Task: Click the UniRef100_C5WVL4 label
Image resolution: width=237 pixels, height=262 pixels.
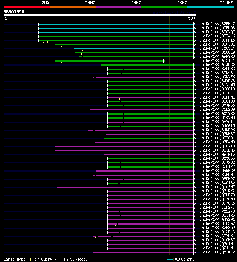Action: click(x=217, y=48)
